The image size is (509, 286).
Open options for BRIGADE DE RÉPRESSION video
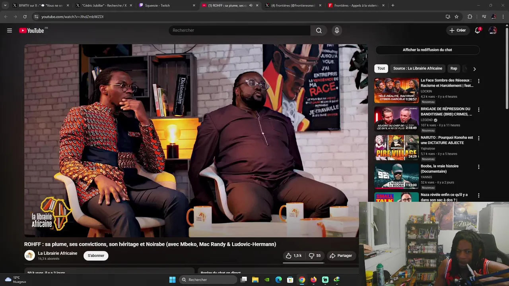tap(478, 110)
